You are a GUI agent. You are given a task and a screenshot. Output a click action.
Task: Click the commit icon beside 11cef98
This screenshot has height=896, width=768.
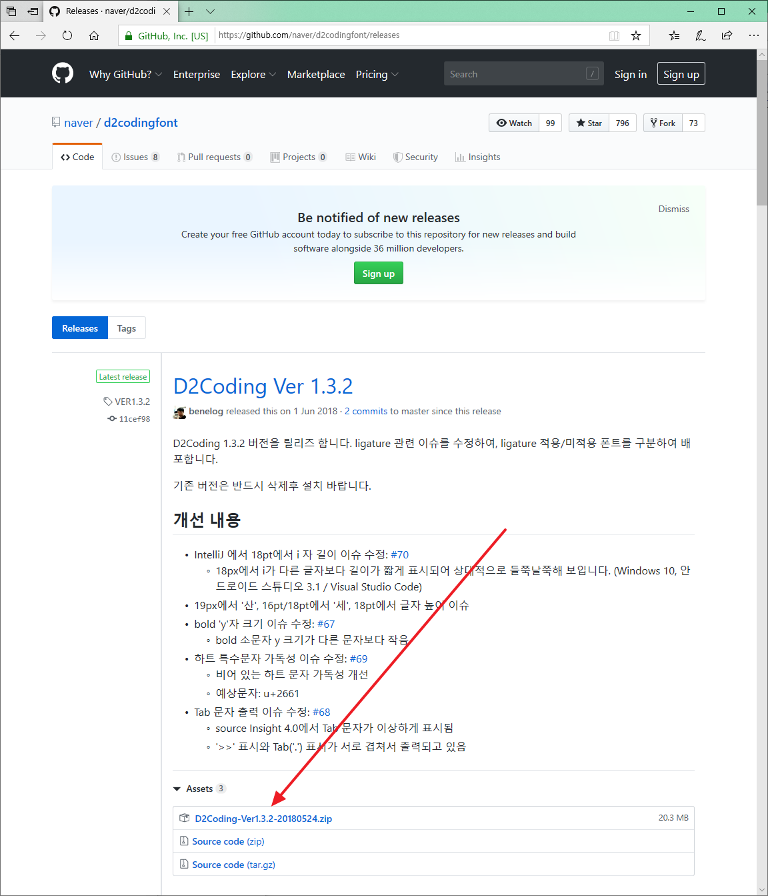[112, 419]
